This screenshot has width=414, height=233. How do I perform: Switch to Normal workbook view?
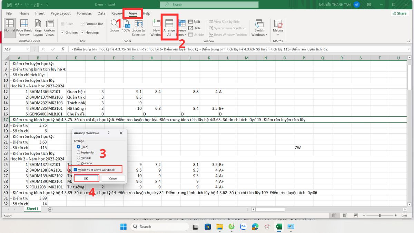(x=10, y=28)
